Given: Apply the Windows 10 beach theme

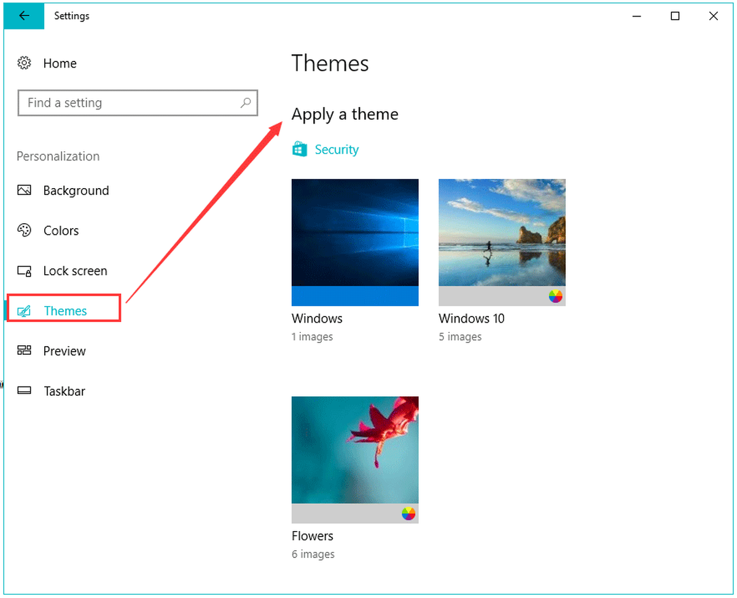Looking at the screenshot, I should [502, 242].
